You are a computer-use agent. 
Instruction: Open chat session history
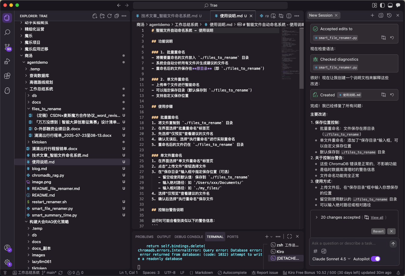(x=389, y=15)
